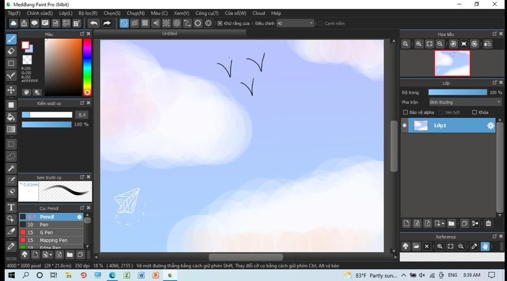507x281 pixels.
Task: Open snap settings gear in toolbar
Action: 208,23
